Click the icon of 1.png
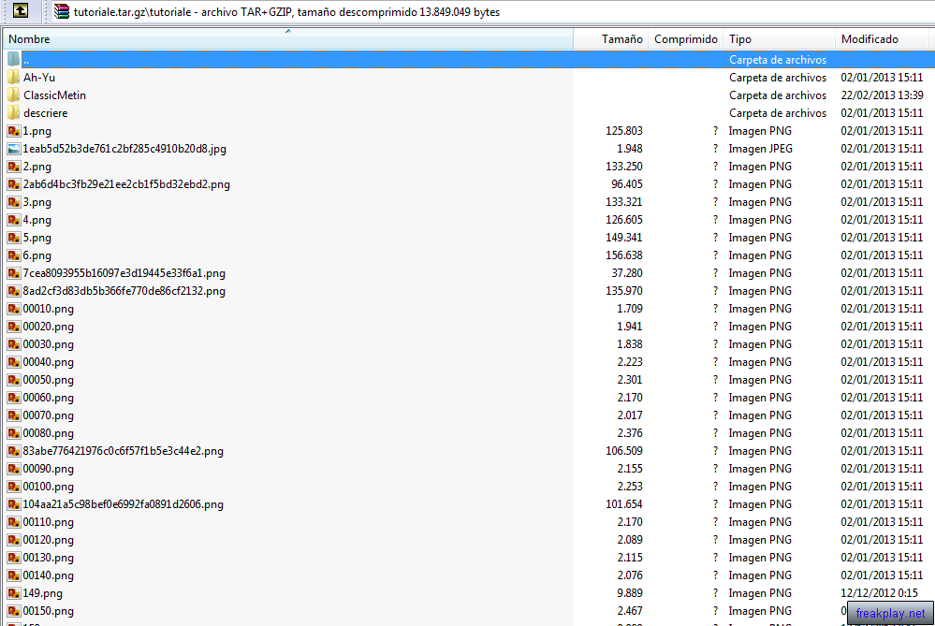The width and height of the screenshot is (935, 626). 14,131
